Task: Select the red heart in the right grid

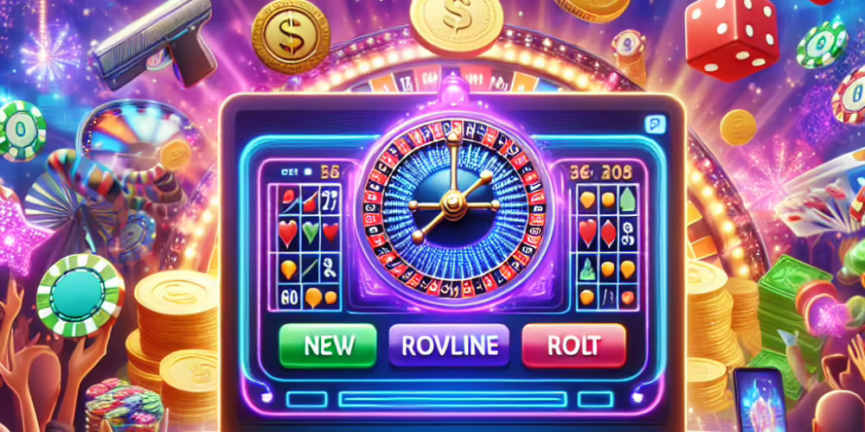Action: pos(587,232)
